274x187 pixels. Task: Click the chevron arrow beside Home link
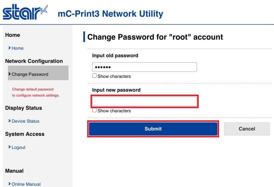pos(10,48)
